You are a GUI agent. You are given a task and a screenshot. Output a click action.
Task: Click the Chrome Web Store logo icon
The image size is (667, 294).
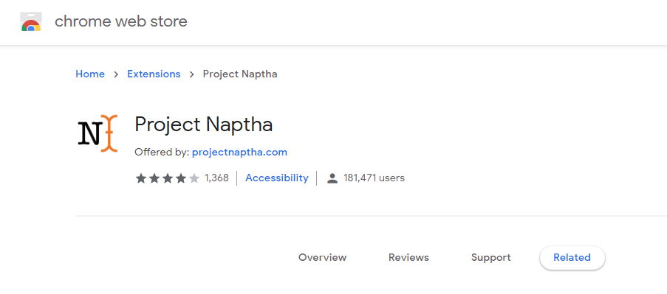point(31,21)
